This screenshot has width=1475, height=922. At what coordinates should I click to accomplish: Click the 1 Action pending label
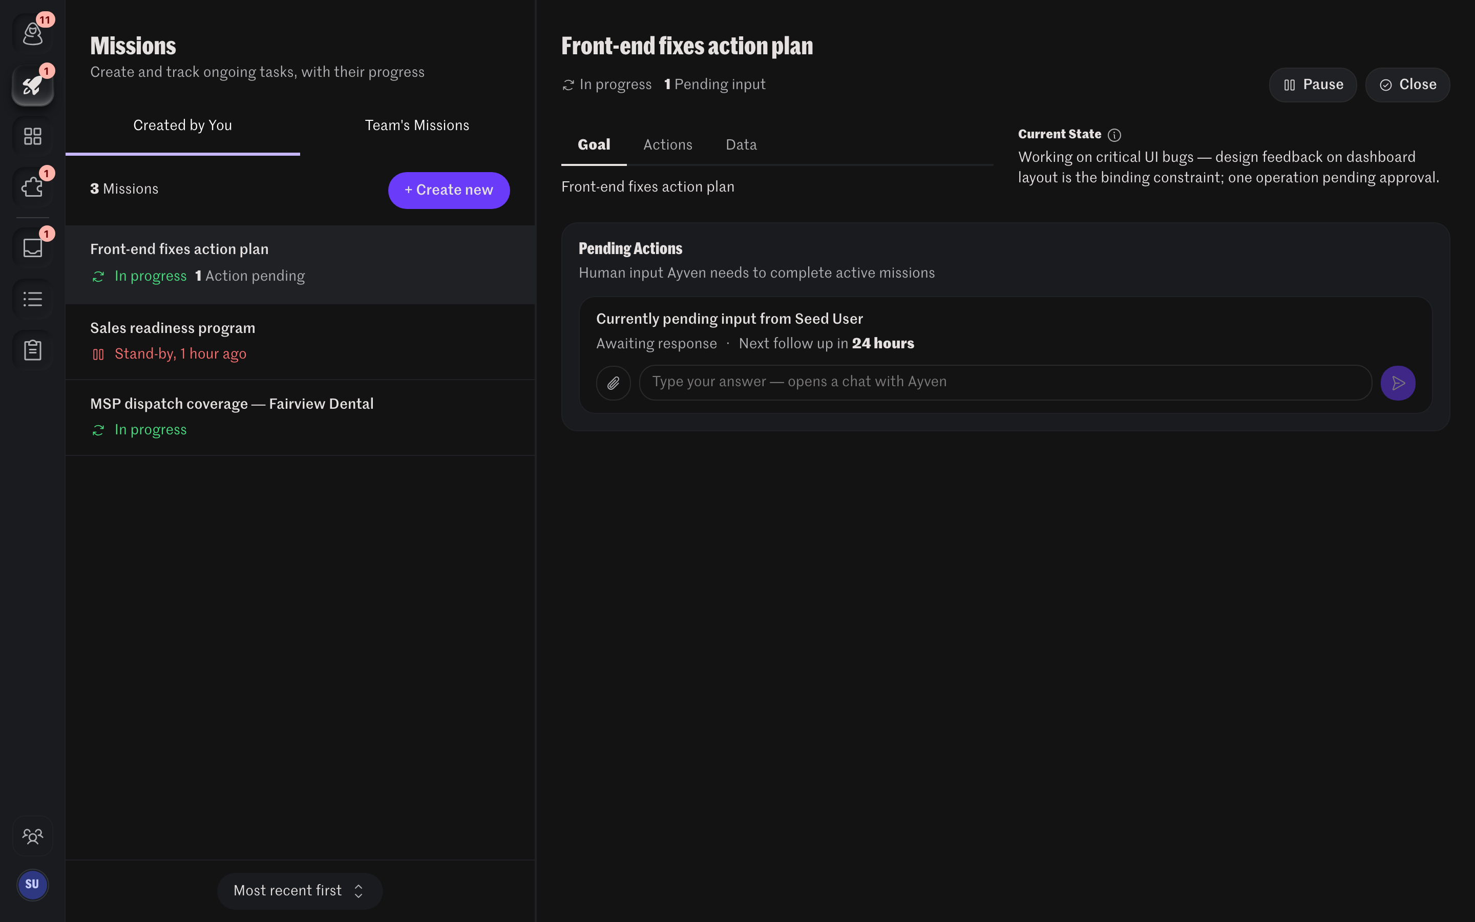click(250, 276)
